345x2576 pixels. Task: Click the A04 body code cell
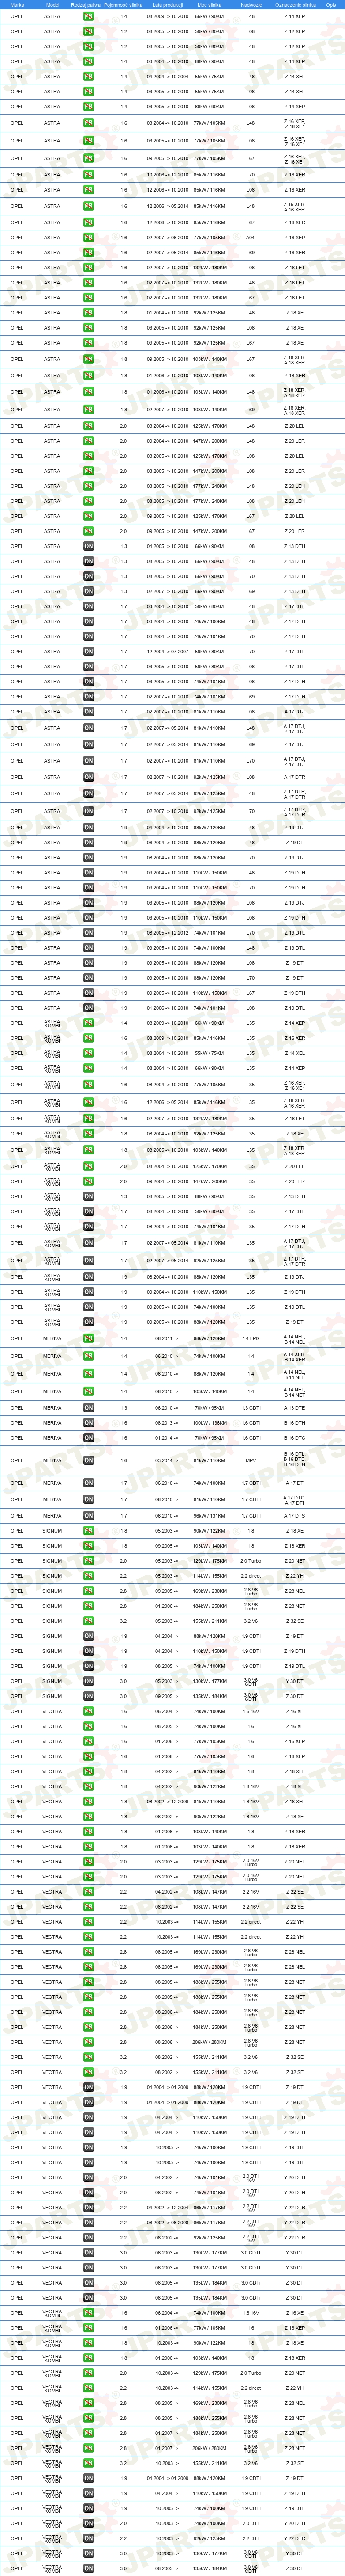(250, 238)
